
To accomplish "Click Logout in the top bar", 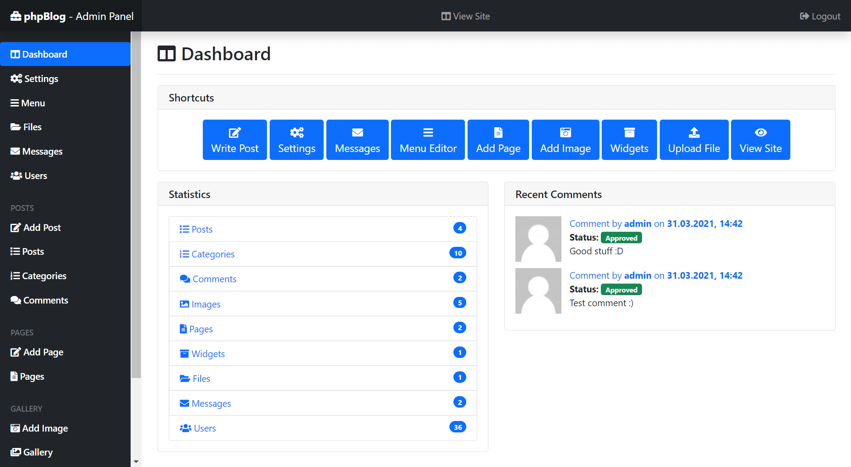I will tap(820, 16).
